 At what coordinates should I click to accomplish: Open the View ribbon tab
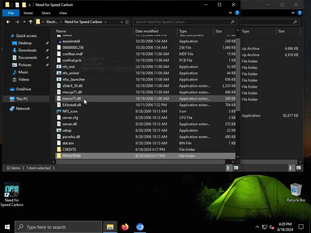point(63,13)
